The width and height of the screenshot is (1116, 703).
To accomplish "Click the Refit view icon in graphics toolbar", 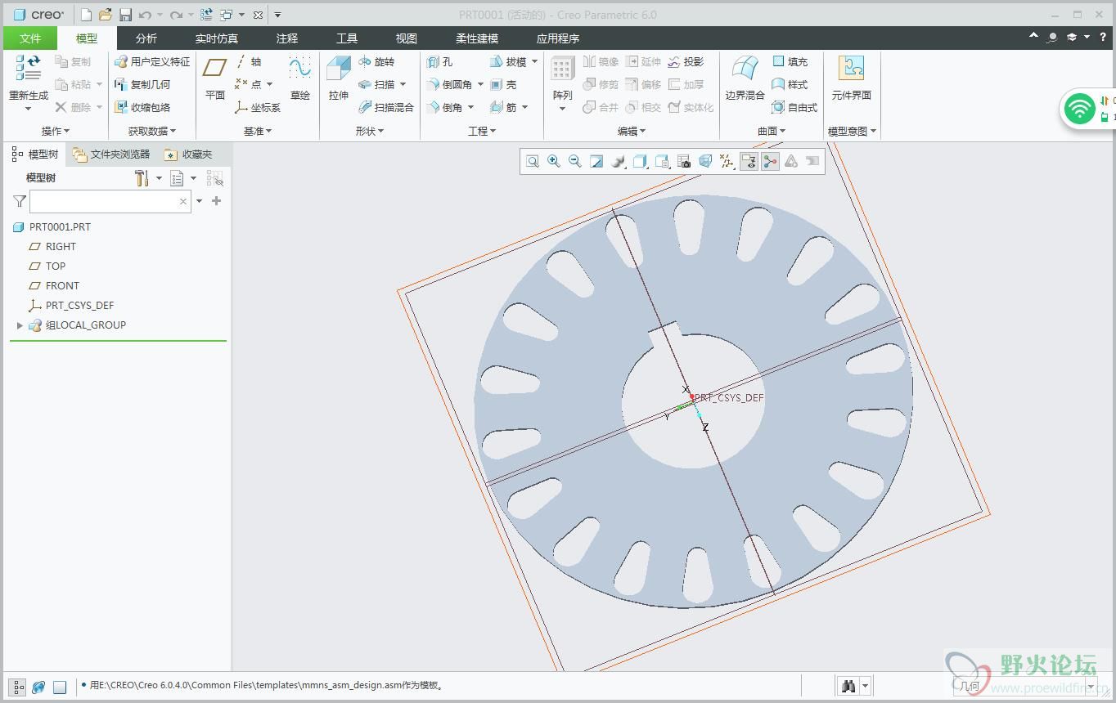I will tap(533, 162).
